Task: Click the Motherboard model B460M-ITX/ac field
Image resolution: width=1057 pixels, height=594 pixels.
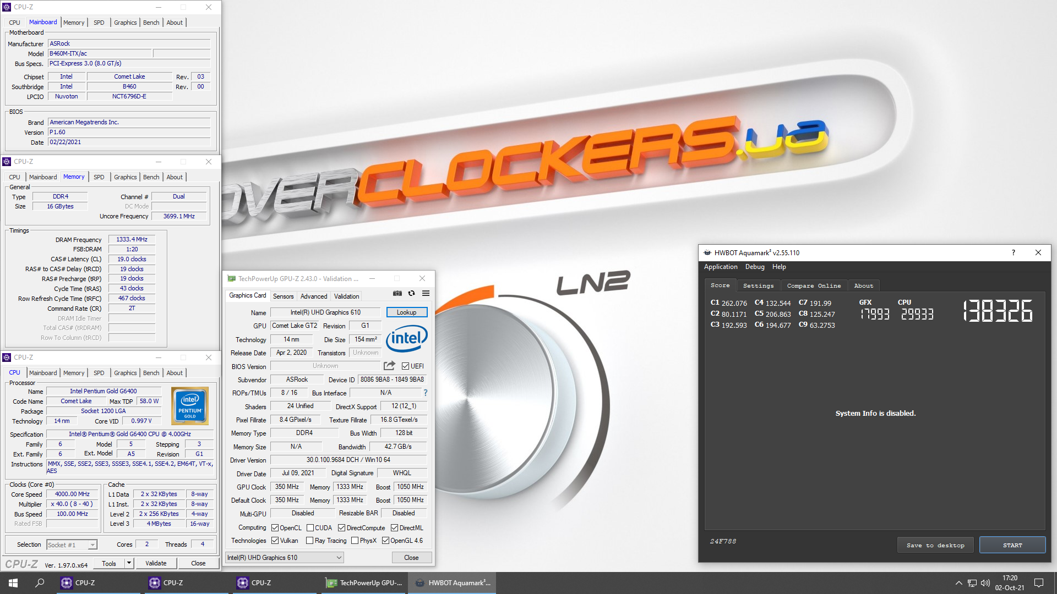Action: (100, 53)
